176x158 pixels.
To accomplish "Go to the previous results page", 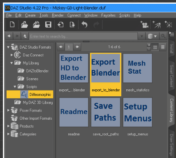I will [x=61, y=47].
